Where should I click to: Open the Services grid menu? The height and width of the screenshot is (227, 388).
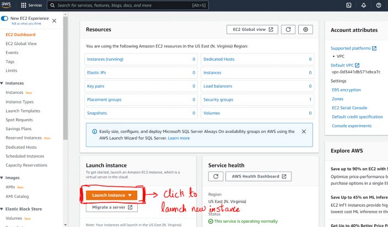(31, 5)
